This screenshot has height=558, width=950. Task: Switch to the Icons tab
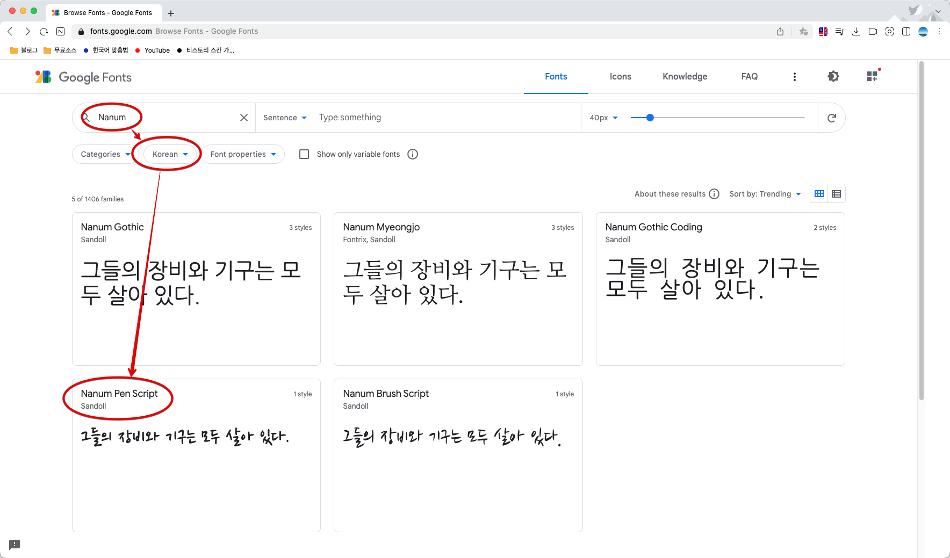(x=620, y=76)
